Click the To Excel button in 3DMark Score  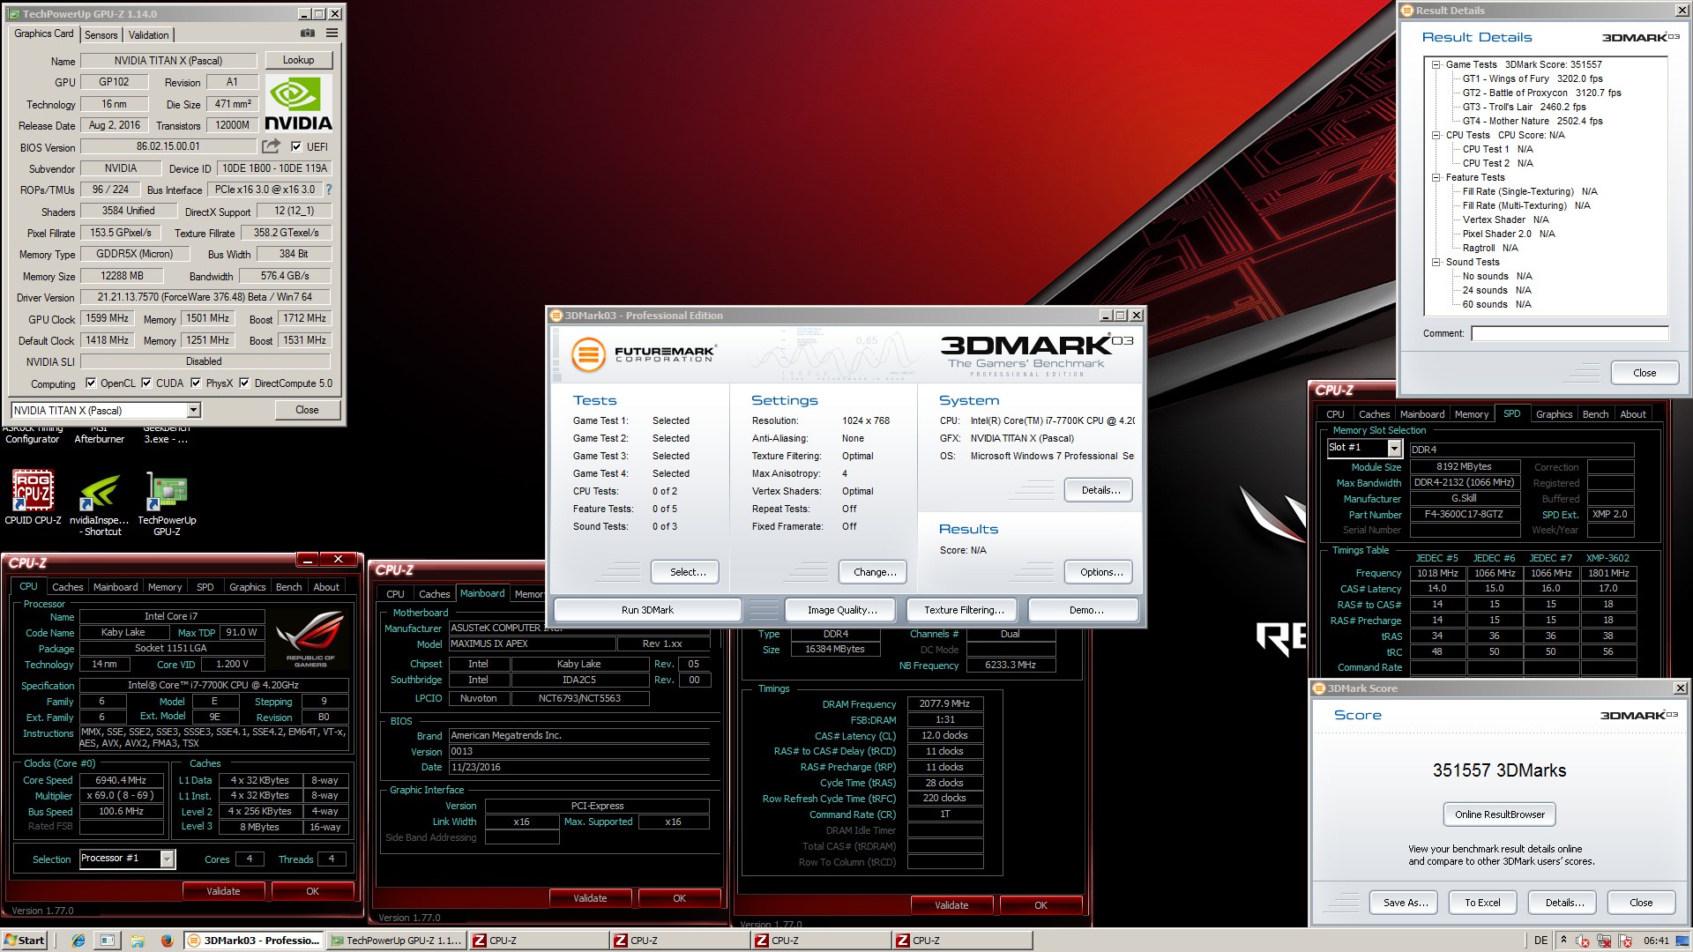coord(1482,903)
